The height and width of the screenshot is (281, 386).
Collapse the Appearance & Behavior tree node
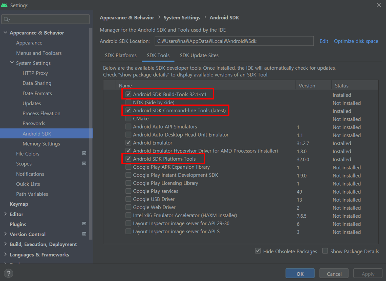tap(5, 33)
